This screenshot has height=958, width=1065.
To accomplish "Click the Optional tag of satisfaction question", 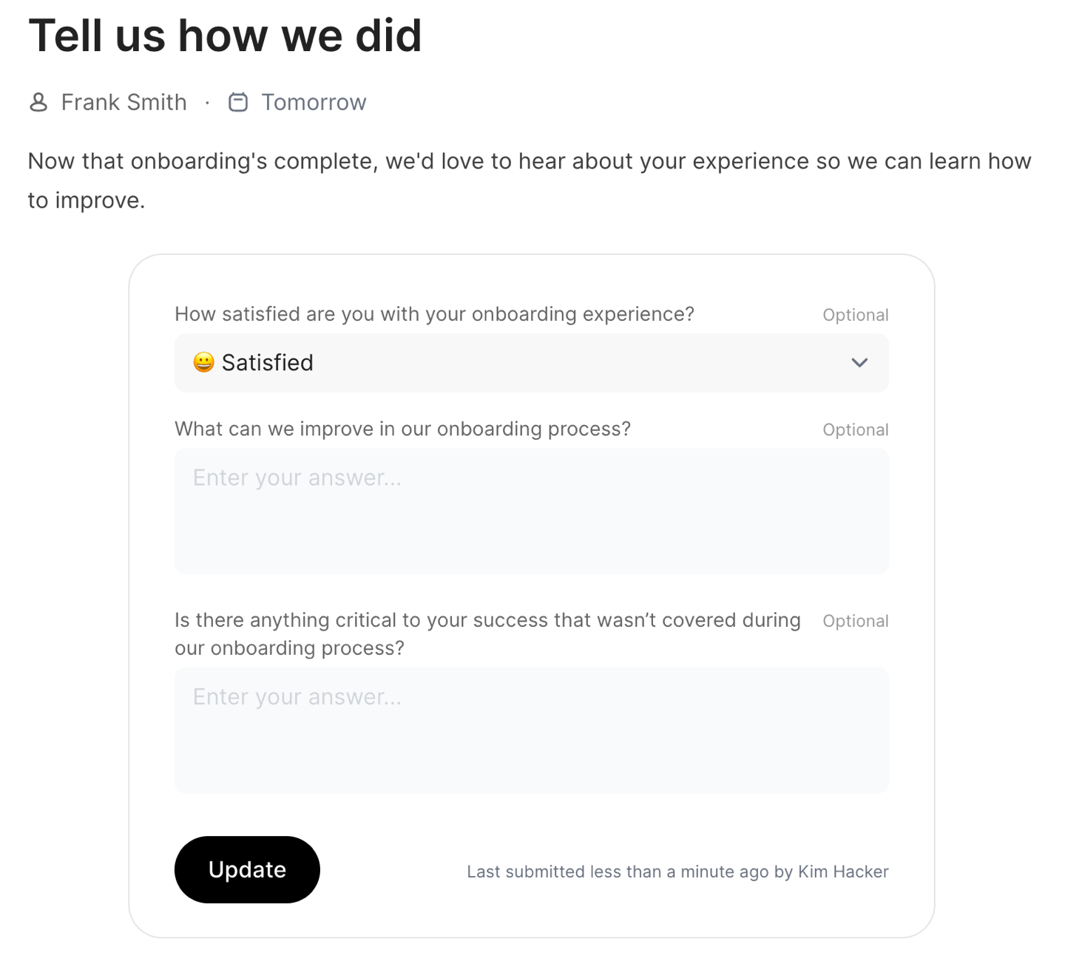I will [x=855, y=315].
